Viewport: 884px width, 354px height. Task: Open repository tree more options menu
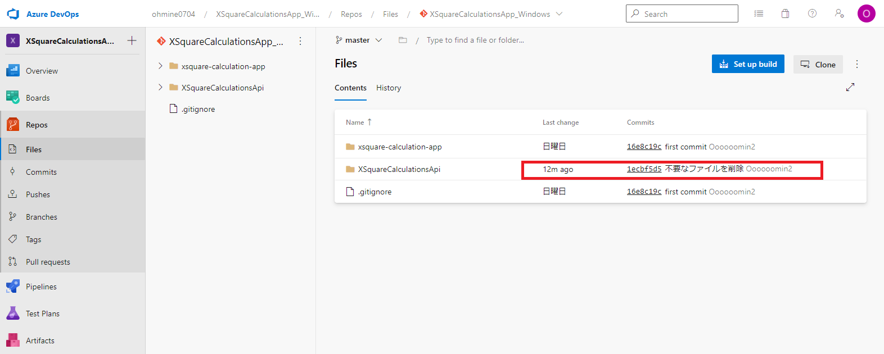point(300,41)
